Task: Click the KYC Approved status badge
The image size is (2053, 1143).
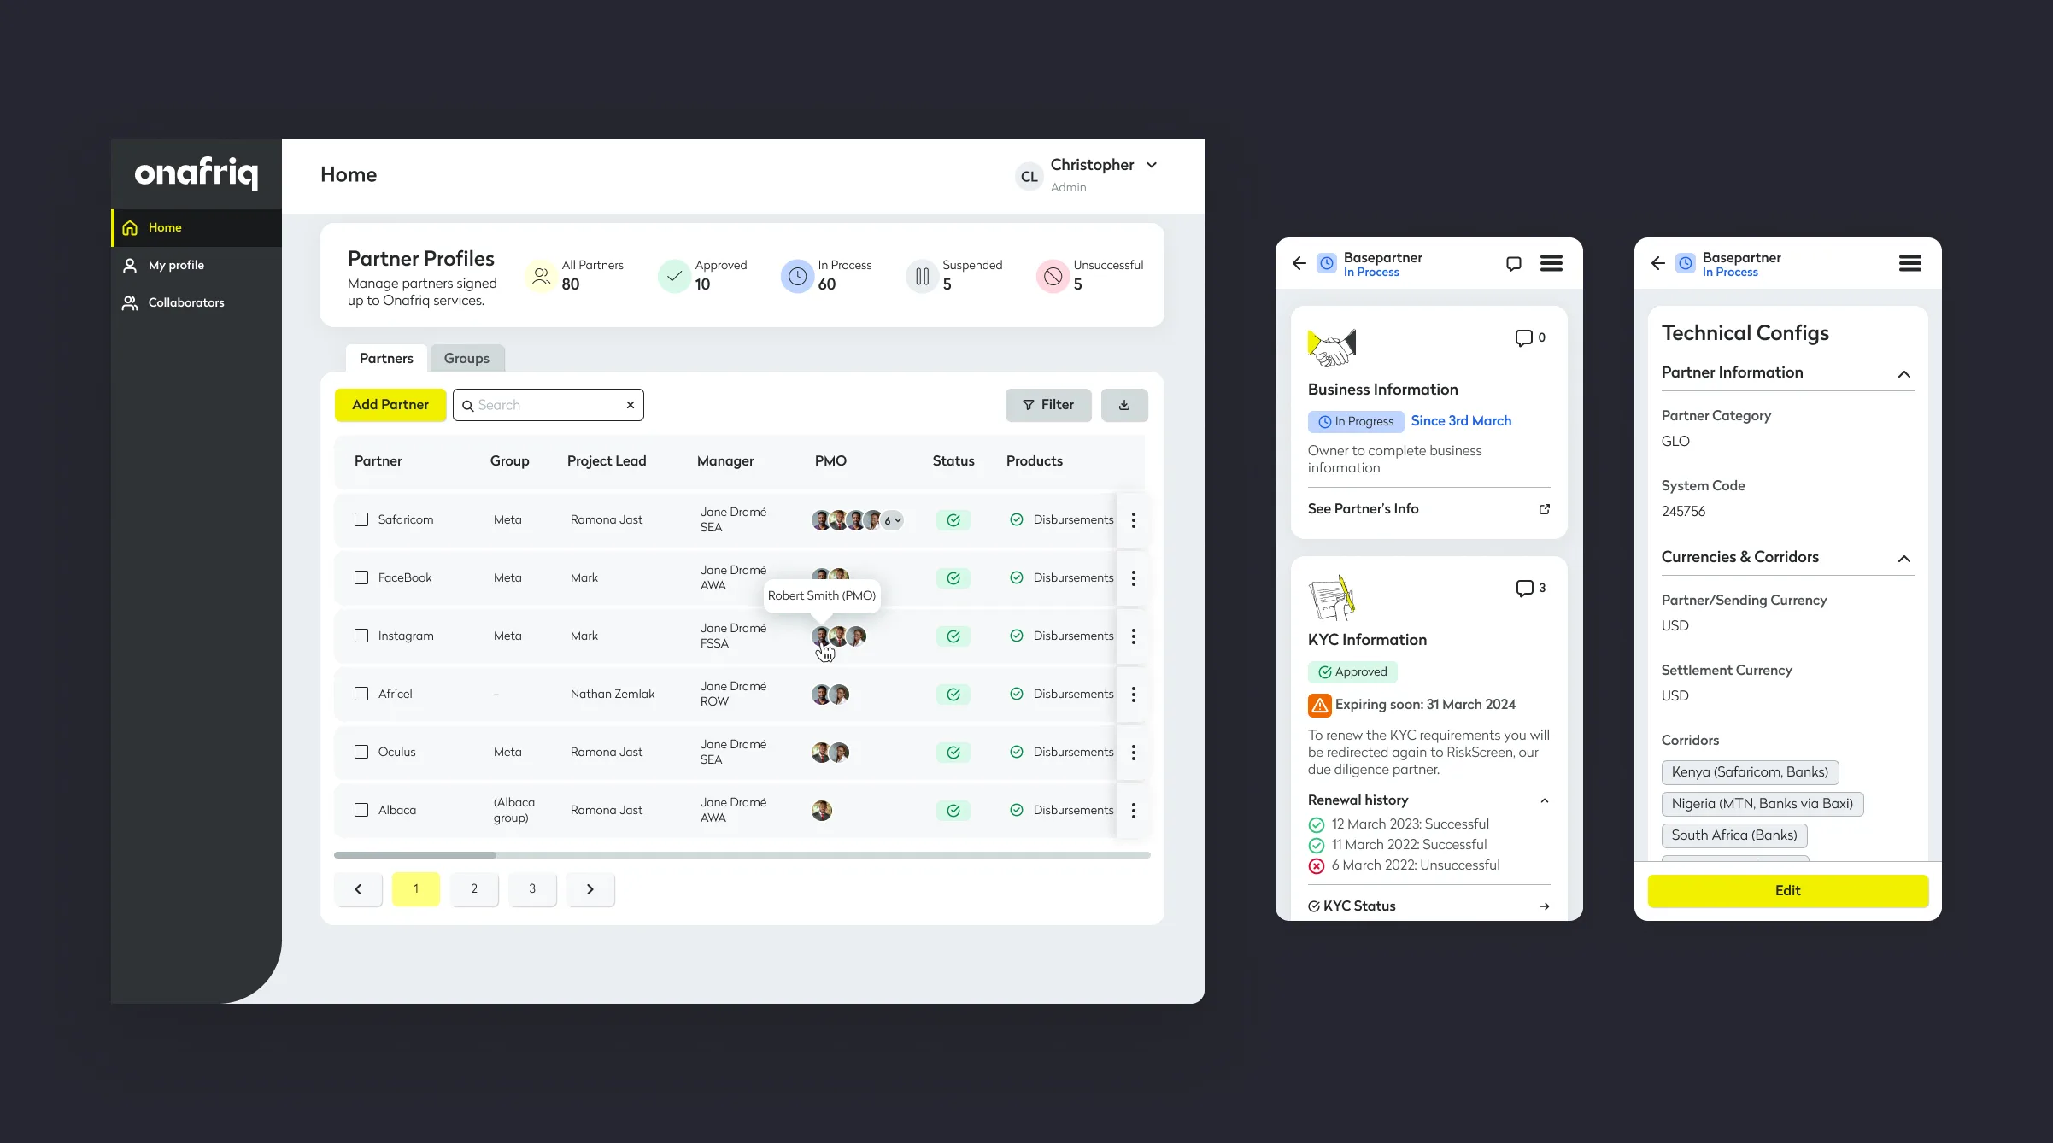Action: pyautogui.click(x=1352, y=672)
